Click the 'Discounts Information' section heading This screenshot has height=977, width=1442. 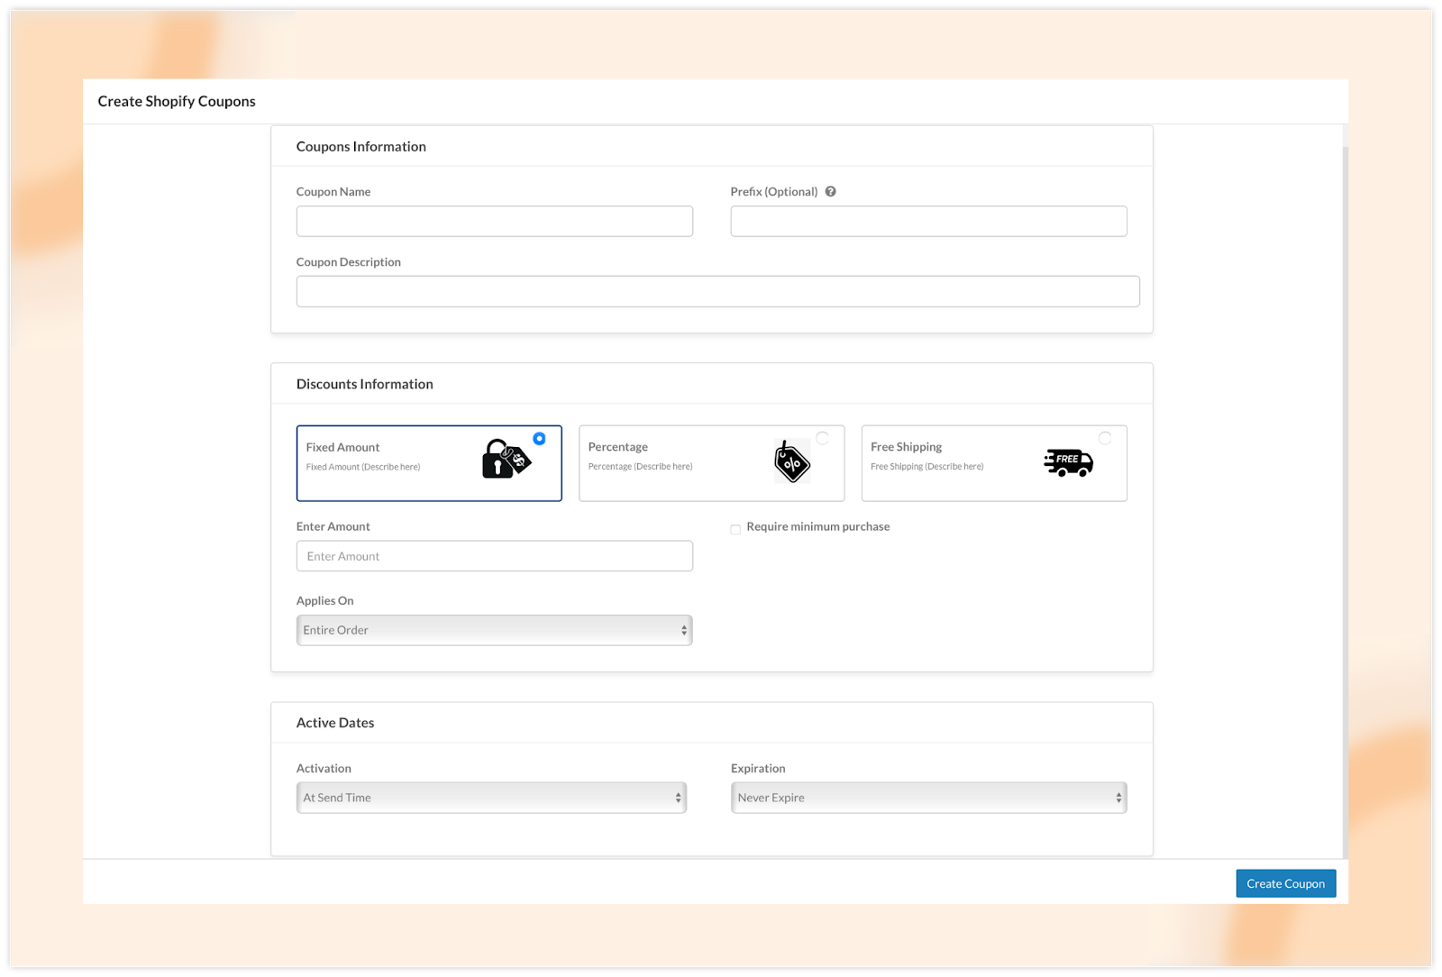(x=365, y=384)
